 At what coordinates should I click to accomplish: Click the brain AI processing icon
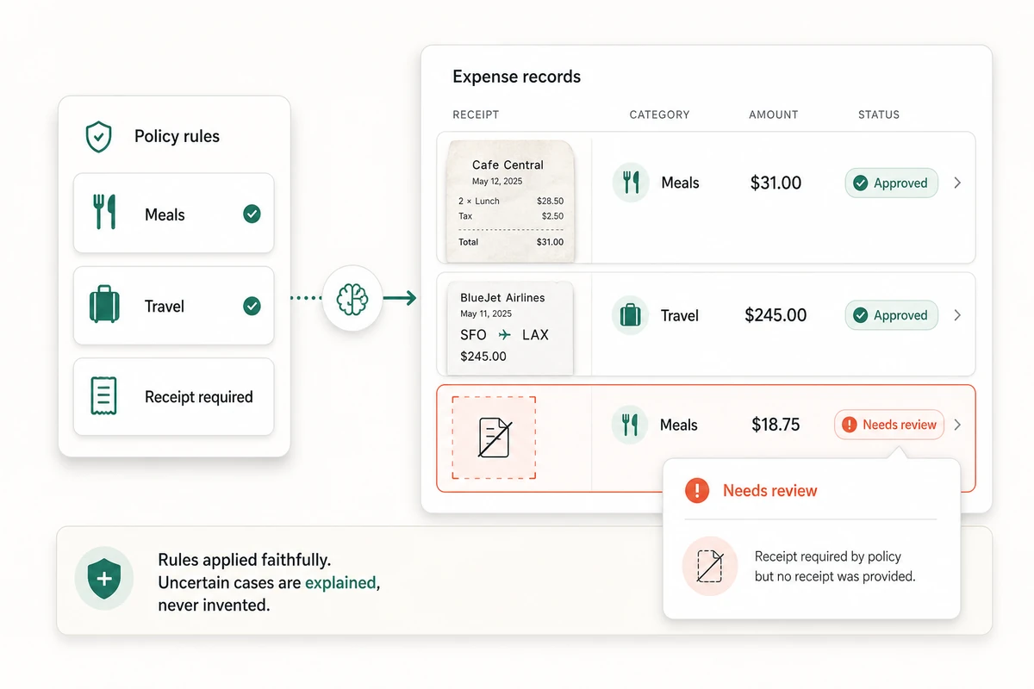click(352, 299)
